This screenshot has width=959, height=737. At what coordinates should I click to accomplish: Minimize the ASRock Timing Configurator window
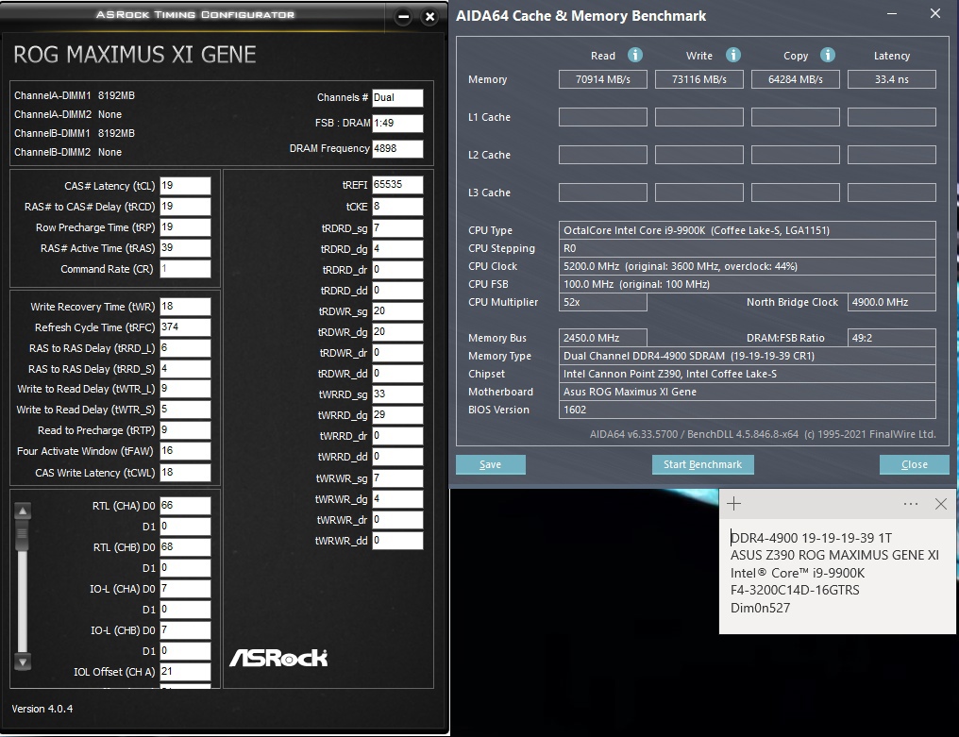pyautogui.click(x=403, y=17)
